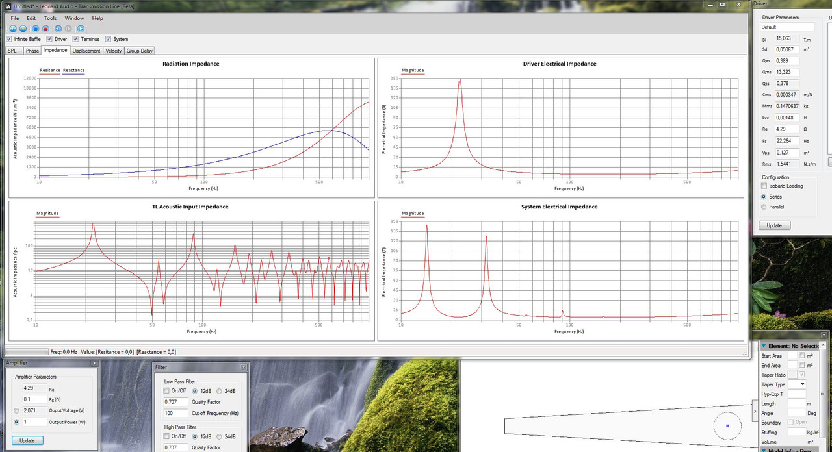Click the 'Freq: 0,0 Hz' status bar text
Viewport: 832px width, 452px height.
[x=65, y=352]
